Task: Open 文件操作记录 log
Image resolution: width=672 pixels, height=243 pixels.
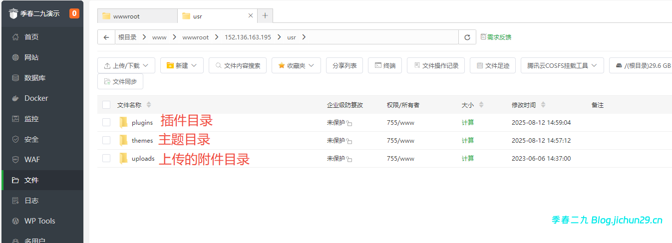Action: tap(436, 65)
